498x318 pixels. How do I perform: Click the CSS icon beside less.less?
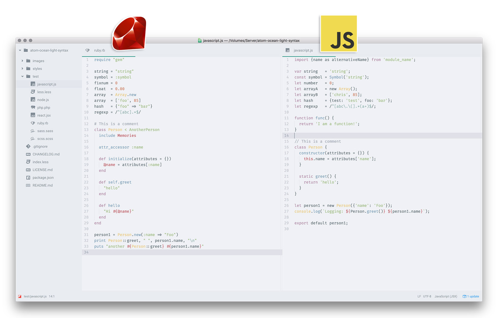(33, 92)
